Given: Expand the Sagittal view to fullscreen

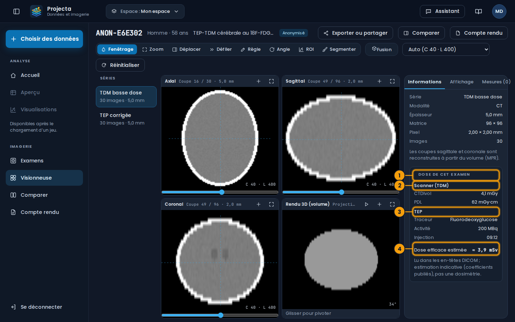Looking at the screenshot, I should click(392, 81).
